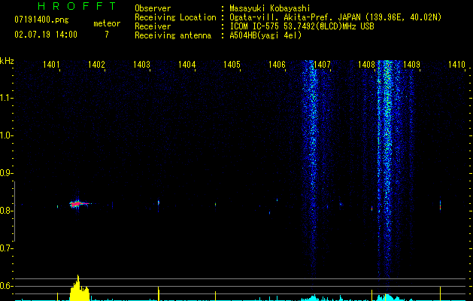This screenshot has width=473, height=301.
Task: Select the file name 07191400.png
Action: click(x=41, y=20)
